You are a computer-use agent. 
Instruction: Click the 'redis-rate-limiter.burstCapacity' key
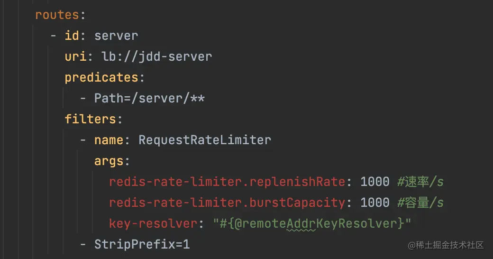227,203
